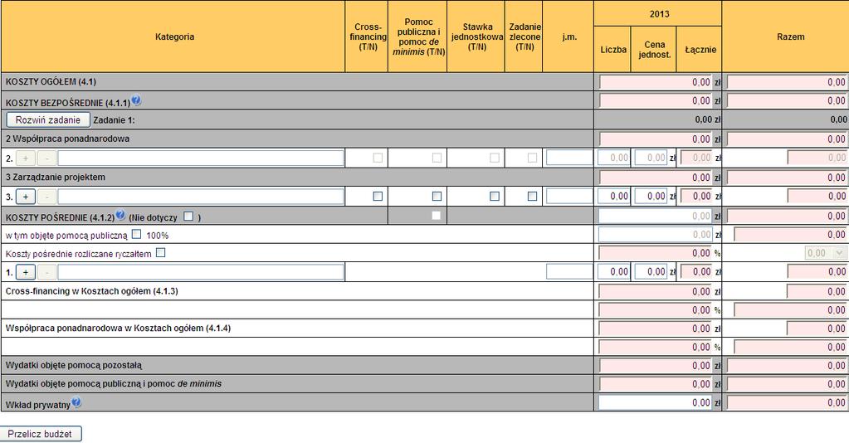Add a row with plus in row 3 Zarządzanie projektem
Screen dimensions: 849x443
tap(26, 197)
